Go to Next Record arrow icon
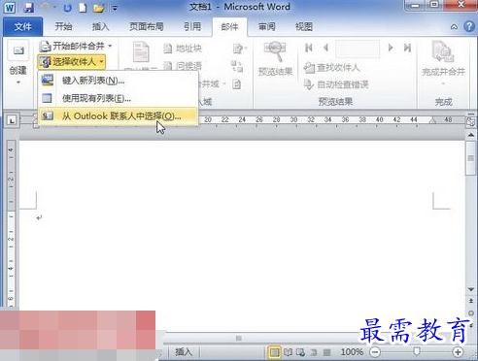The width and height of the screenshot is (478, 361). (391, 49)
